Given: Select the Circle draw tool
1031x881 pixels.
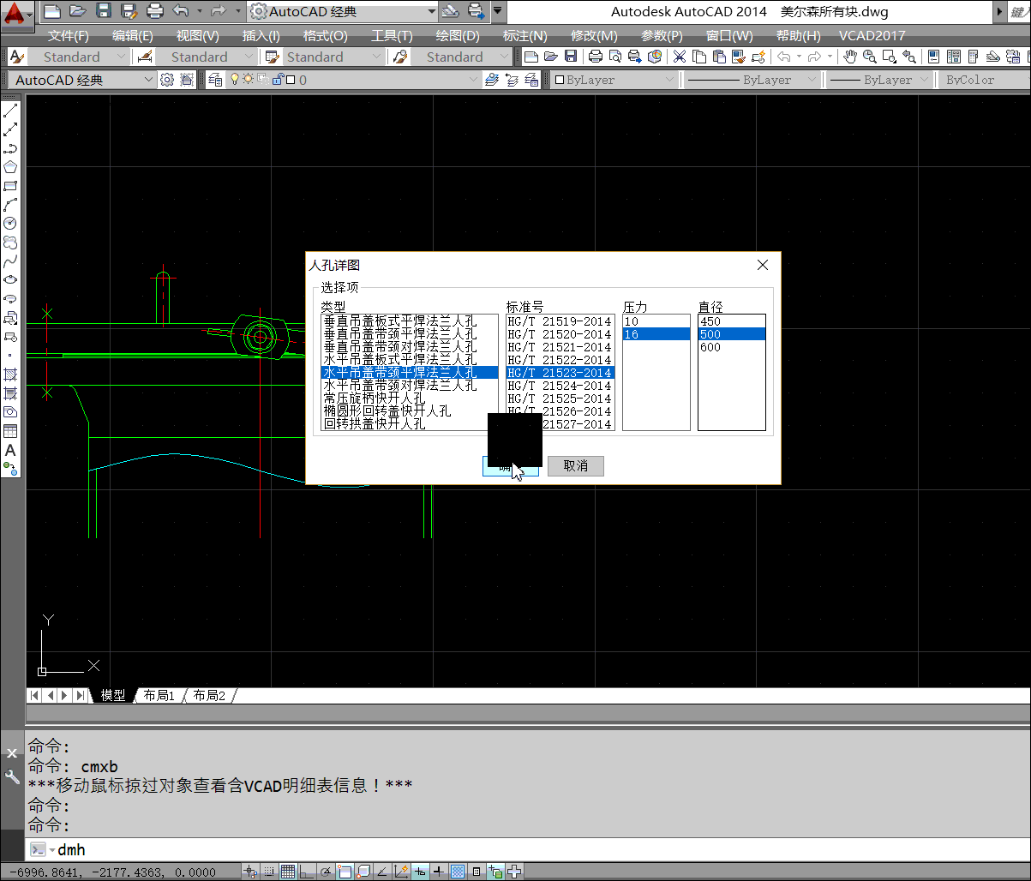Looking at the screenshot, I should (10, 224).
